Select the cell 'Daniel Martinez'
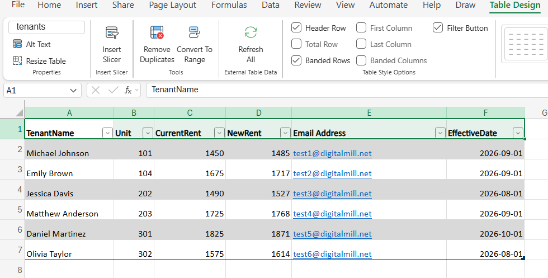The image size is (548, 278). coord(69,230)
